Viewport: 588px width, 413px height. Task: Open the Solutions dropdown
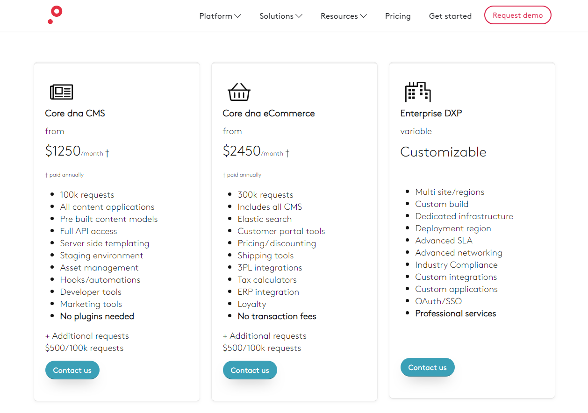coord(280,15)
